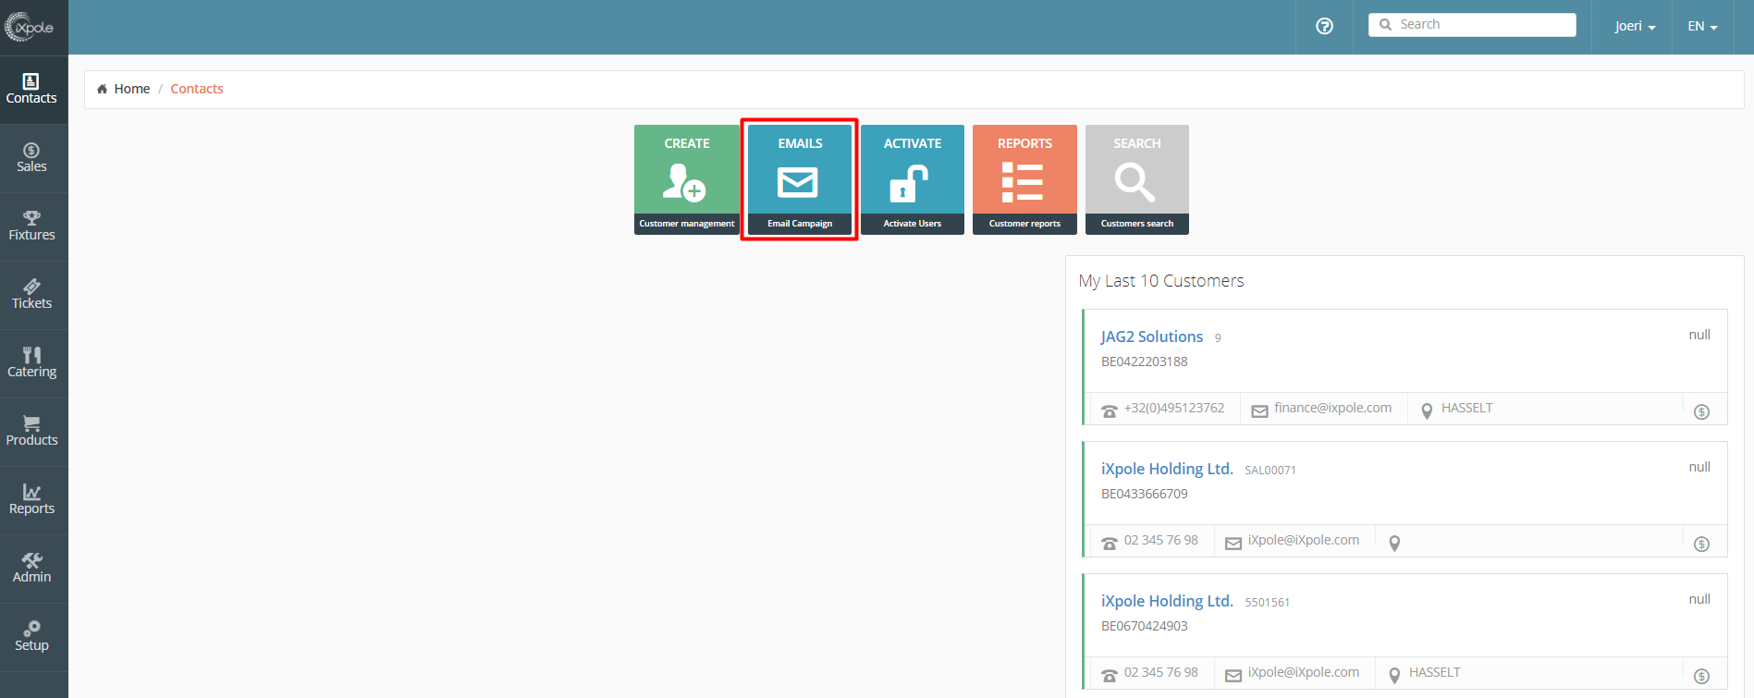The height and width of the screenshot is (698, 1754).
Task: Go to Fixtures in the sidebar
Action: (x=33, y=227)
